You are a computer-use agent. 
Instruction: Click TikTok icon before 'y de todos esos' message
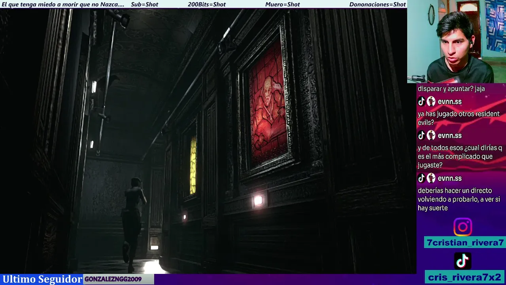click(421, 136)
